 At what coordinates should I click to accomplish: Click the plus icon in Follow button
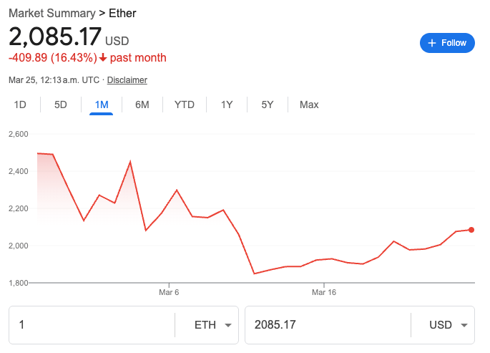pos(432,43)
